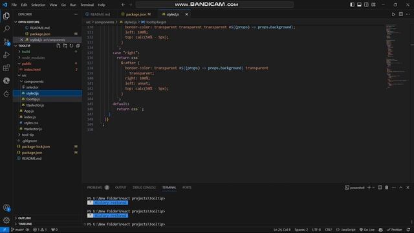414x233 pixels.
Task: Open the Accounts menu icon
Action: point(6,208)
